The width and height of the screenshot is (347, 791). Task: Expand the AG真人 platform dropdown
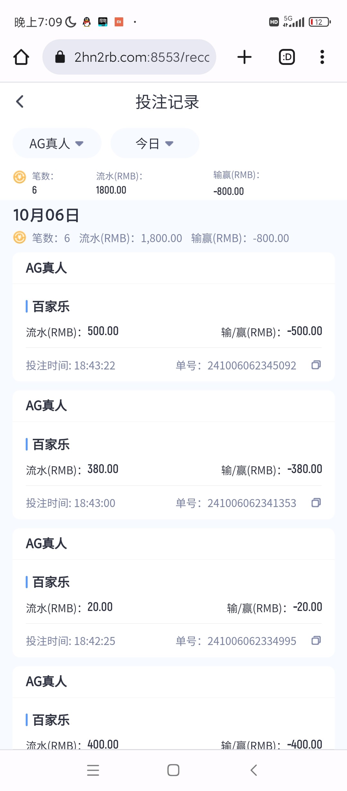click(x=57, y=143)
